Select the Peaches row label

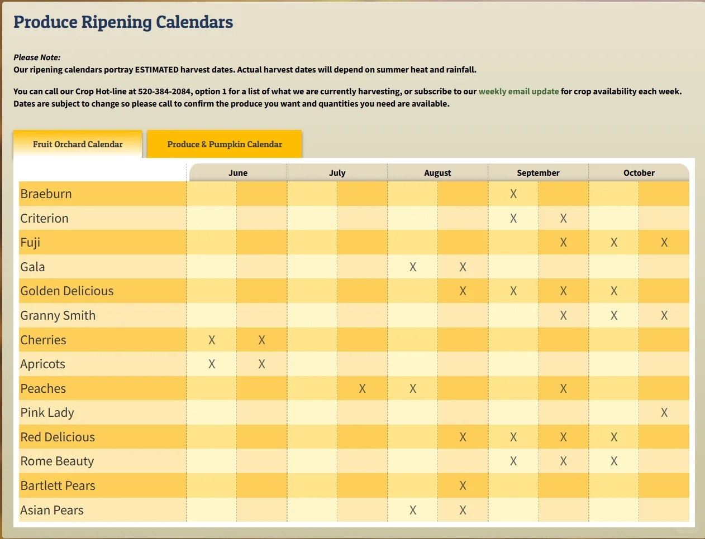point(44,388)
